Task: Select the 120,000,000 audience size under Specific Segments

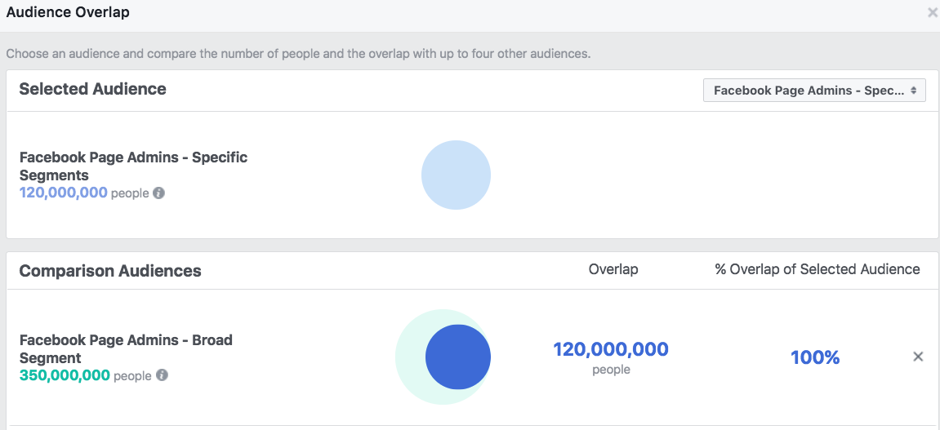Action: point(64,193)
